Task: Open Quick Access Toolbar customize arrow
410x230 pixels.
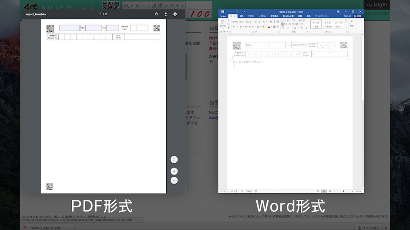Action: (244, 11)
